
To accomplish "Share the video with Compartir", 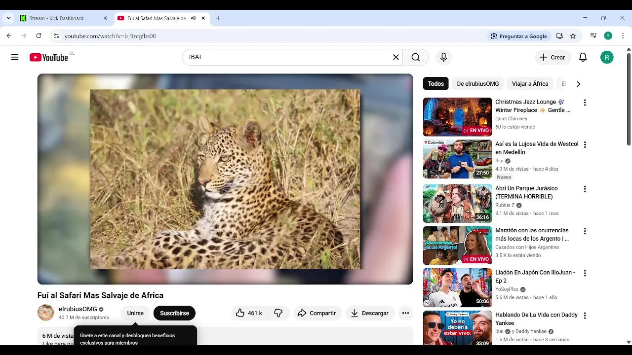I will point(317,313).
